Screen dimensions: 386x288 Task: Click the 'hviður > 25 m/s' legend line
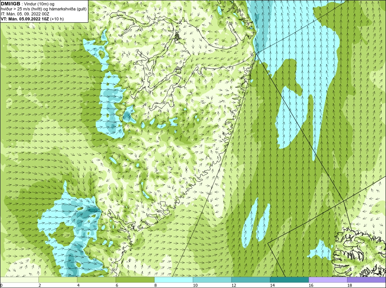point(44,9)
